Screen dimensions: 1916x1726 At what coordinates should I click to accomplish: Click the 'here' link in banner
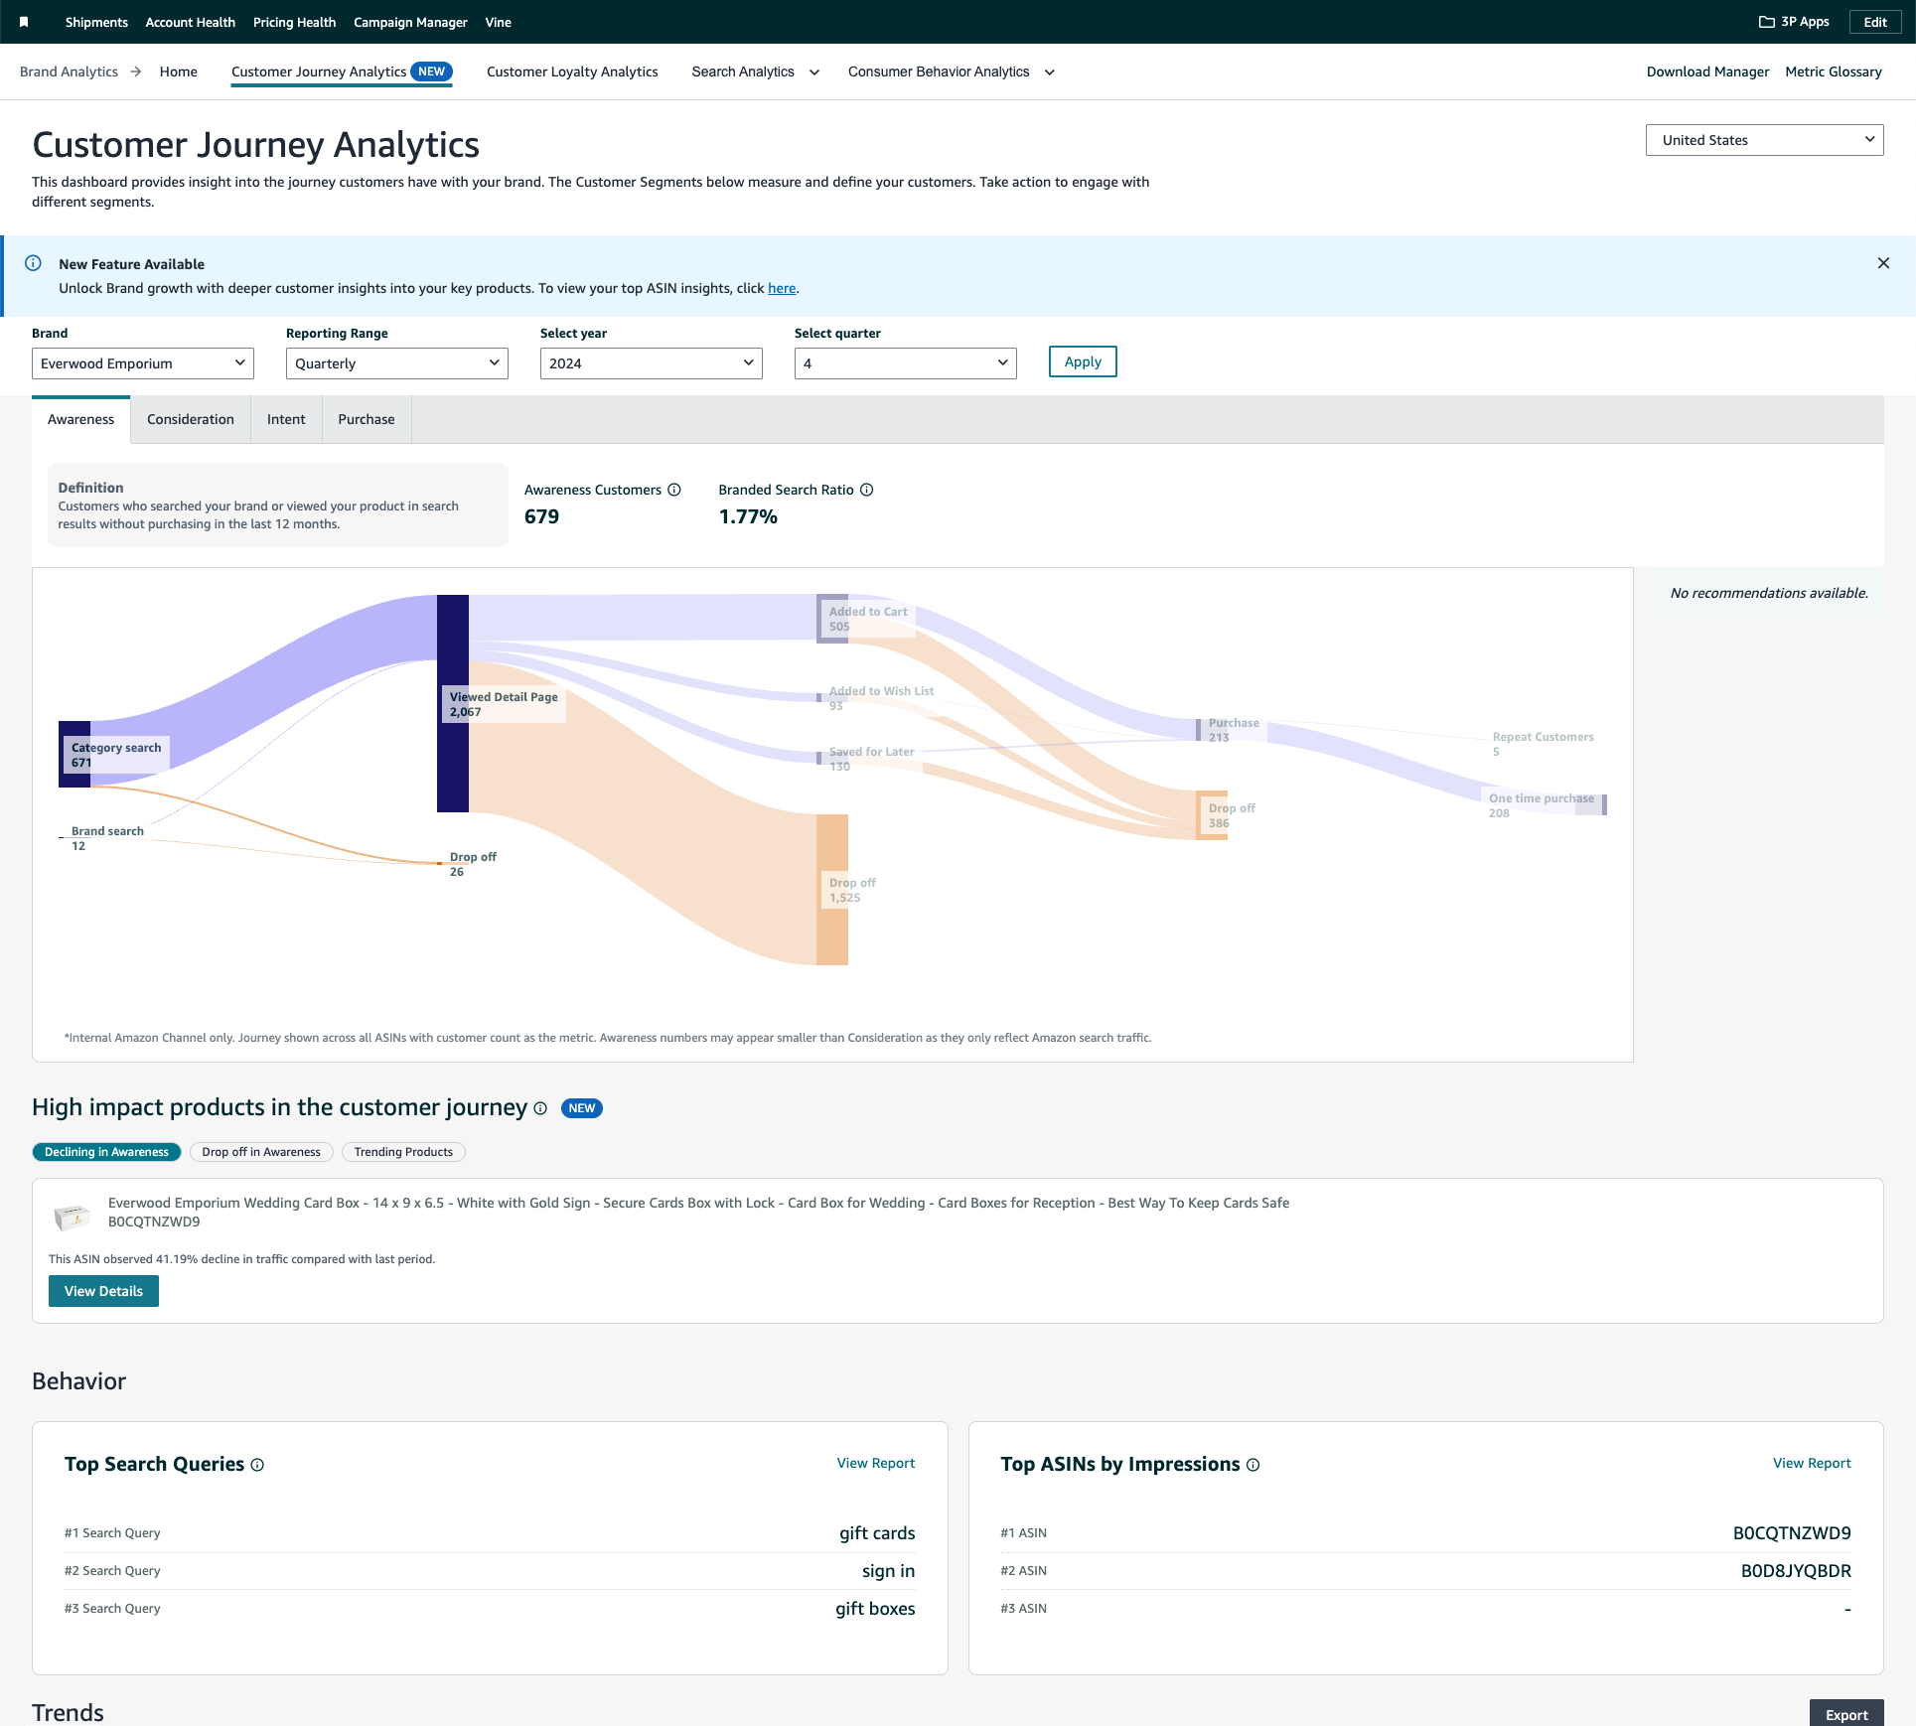click(782, 288)
